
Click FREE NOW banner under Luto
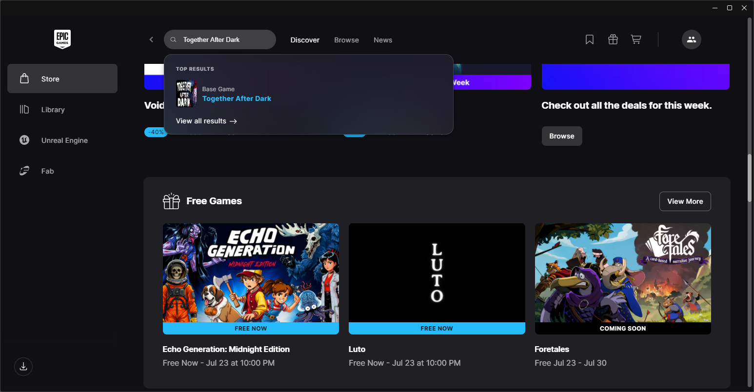tap(437, 328)
